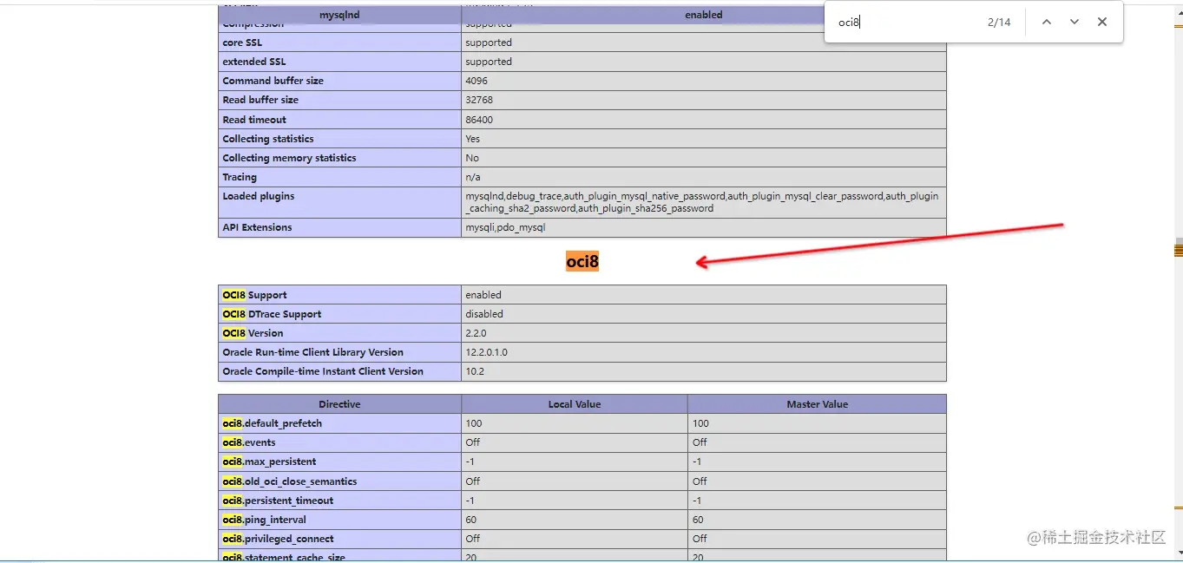Select Read buffer size label
Viewport: 1183px width, 563px height.
(x=260, y=100)
